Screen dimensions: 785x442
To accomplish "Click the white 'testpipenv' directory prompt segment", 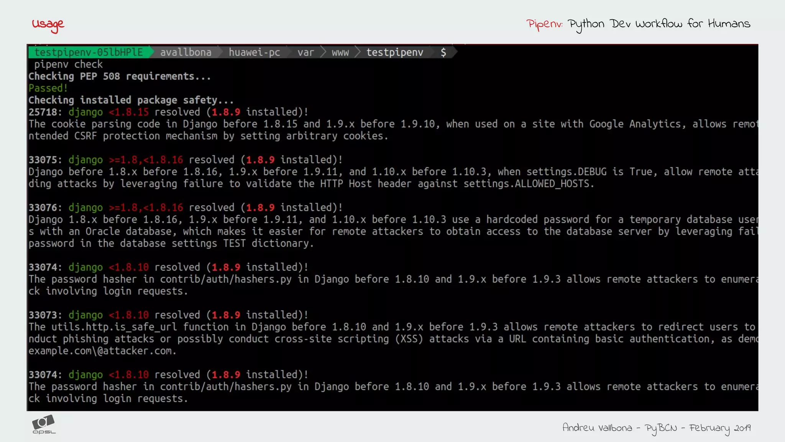I will click(395, 52).
